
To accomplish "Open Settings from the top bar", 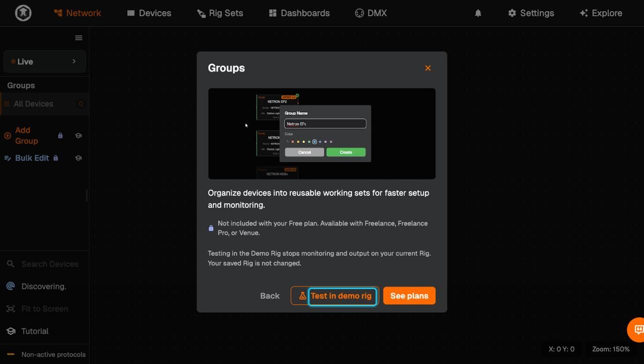I will [x=531, y=13].
